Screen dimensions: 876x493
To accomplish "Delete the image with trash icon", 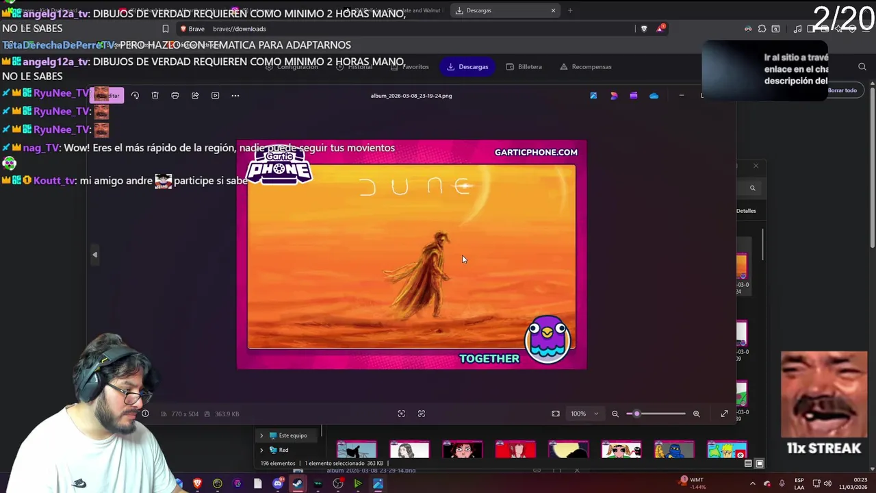I will [155, 96].
